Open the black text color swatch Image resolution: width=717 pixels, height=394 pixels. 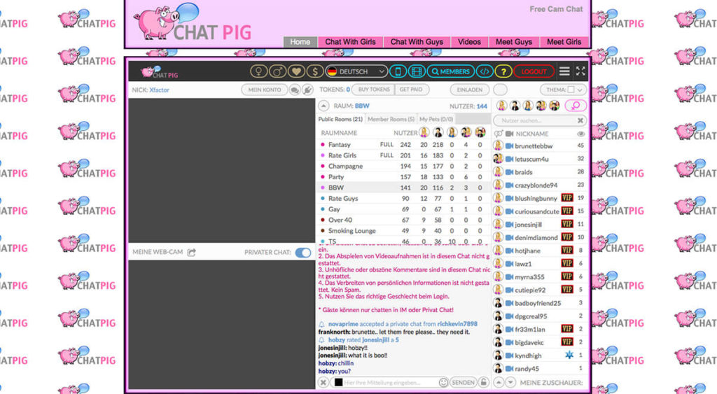(338, 382)
